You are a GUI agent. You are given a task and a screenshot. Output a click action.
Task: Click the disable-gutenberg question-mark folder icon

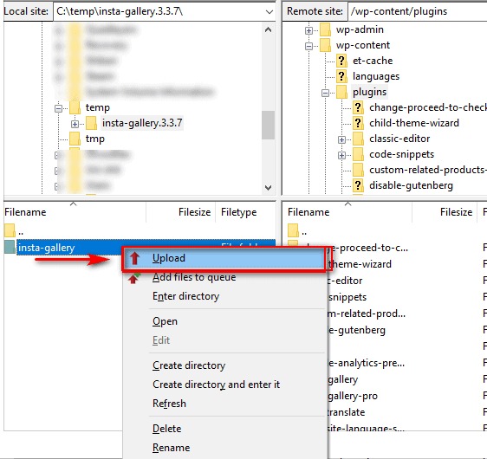coord(358,185)
